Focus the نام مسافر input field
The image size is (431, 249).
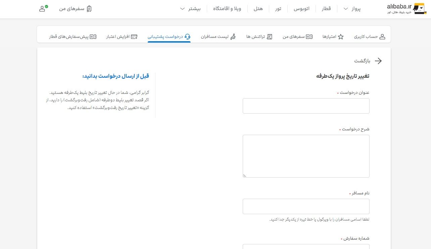click(x=306, y=206)
